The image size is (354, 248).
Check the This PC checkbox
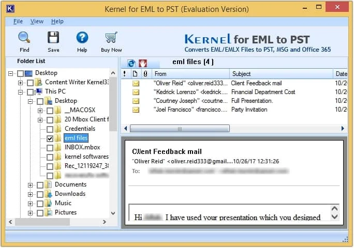30,92
